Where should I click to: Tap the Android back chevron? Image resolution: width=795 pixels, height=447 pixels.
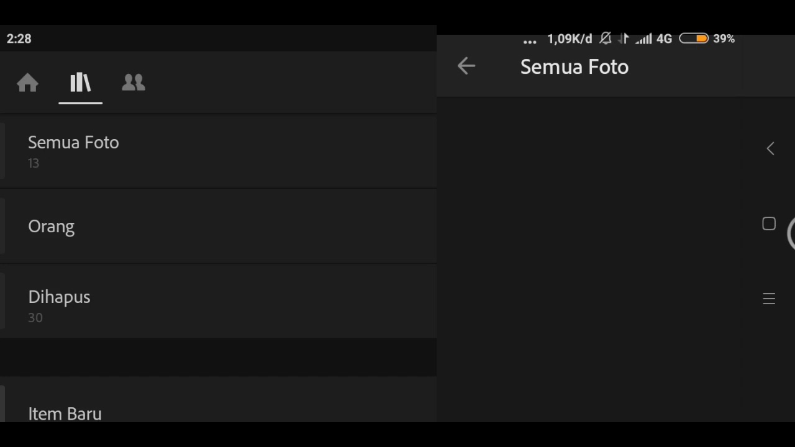[770, 148]
